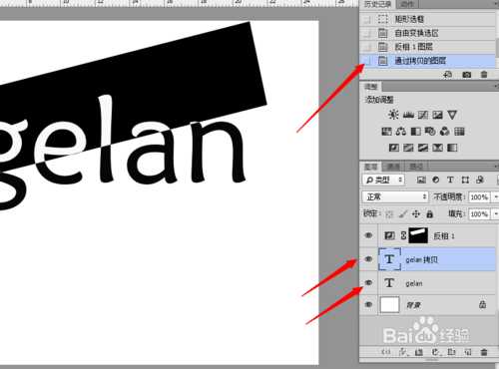Hide the 反相 1 adjustment layer
This screenshot has width=499, height=369.
(x=368, y=235)
